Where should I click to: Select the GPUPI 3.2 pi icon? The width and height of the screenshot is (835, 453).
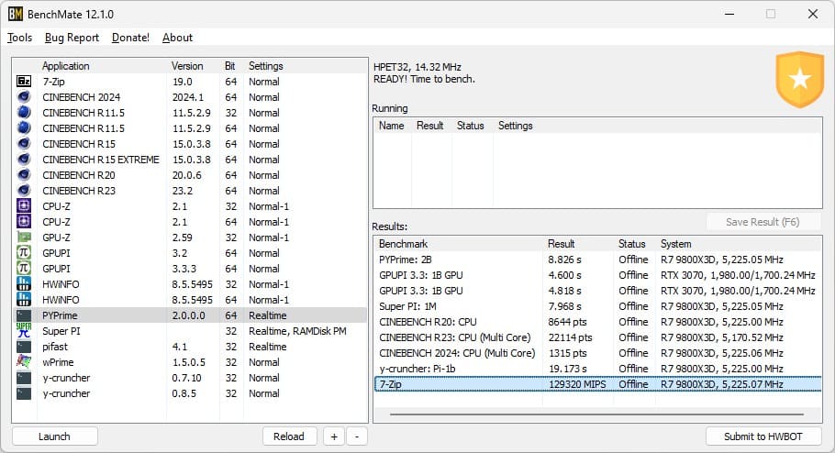[x=24, y=253]
